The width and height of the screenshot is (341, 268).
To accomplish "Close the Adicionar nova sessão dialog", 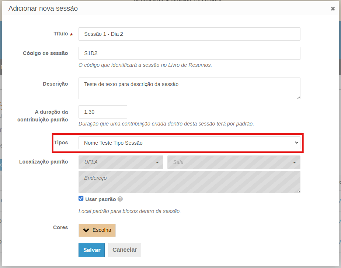I will 333,8.
